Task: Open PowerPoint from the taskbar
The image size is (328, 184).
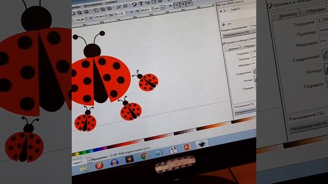Action: (x=188, y=147)
